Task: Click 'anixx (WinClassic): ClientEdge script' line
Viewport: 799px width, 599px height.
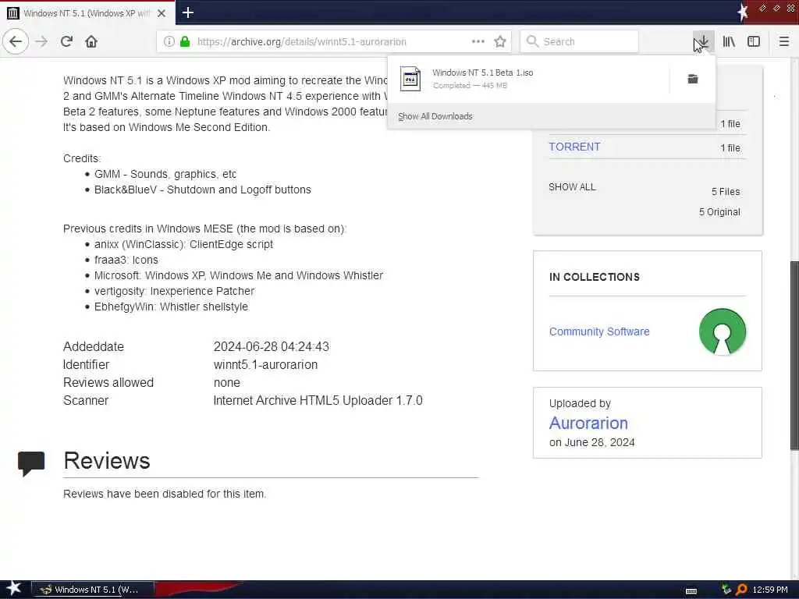Action: click(183, 244)
